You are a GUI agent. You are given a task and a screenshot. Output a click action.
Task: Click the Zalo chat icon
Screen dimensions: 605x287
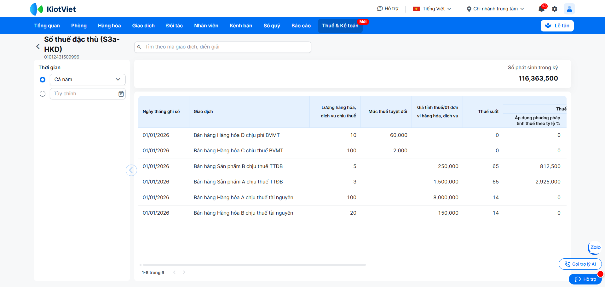tap(595, 248)
